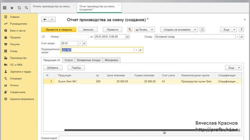
Task: Click the search magnifier icon
Action: pos(26,8)
